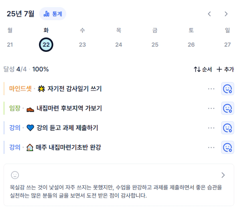This screenshot has height=209, width=239.
Task: Select date 24 Thursday in calendar
Action: click(x=119, y=45)
